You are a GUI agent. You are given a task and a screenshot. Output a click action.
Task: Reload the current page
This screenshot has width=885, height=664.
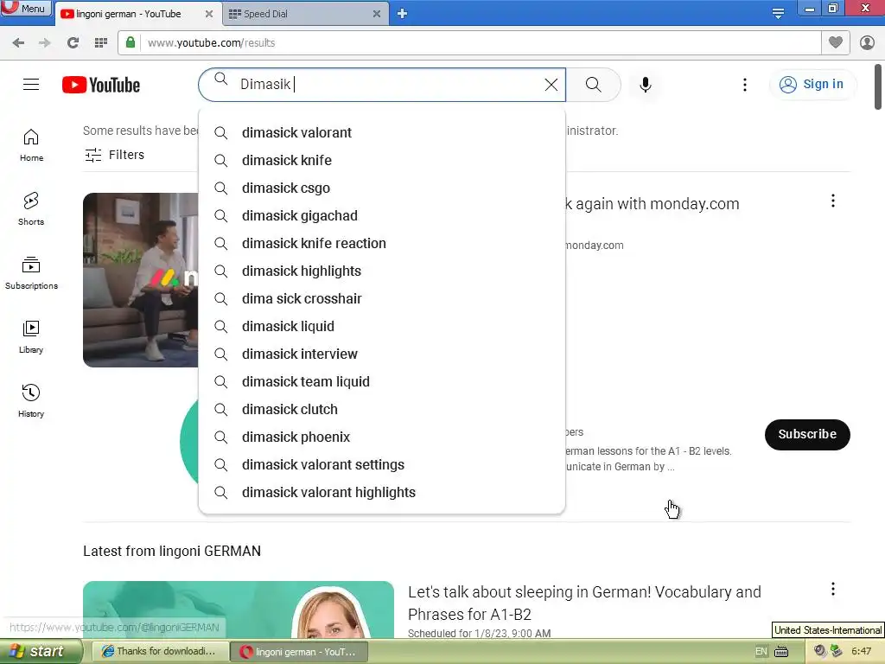coord(73,43)
